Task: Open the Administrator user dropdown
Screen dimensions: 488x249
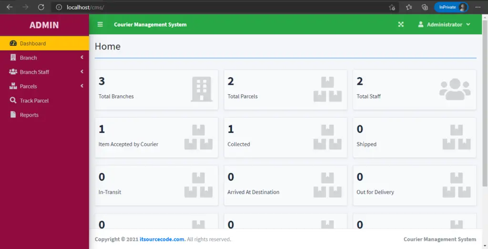Action: pos(444,24)
